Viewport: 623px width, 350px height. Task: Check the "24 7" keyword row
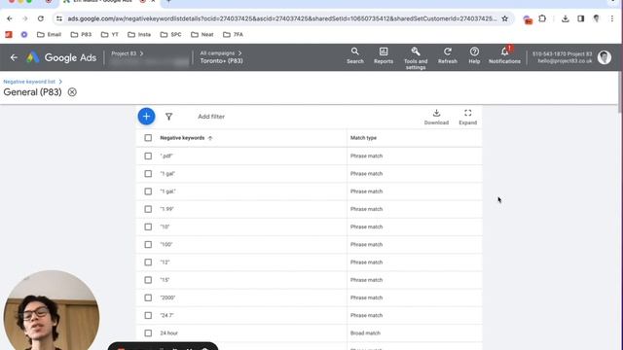pyautogui.click(x=148, y=315)
